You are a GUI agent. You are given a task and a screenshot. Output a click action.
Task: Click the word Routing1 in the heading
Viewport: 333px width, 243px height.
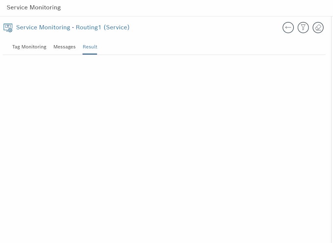pyautogui.click(x=88, y=27)
